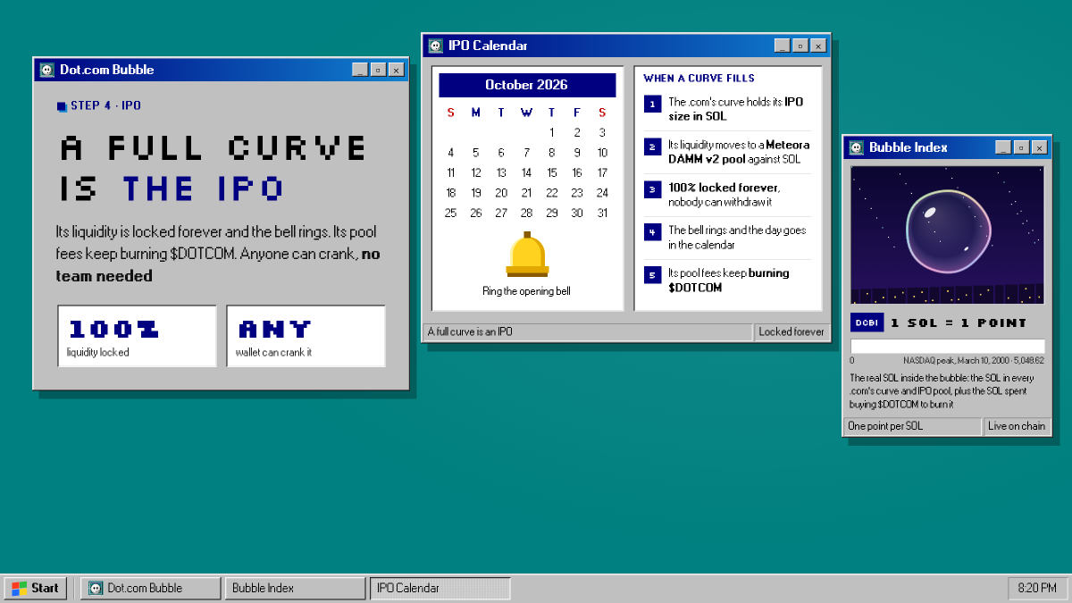Switch to Dot.com Bubble in taskbar

click(151, 588)
